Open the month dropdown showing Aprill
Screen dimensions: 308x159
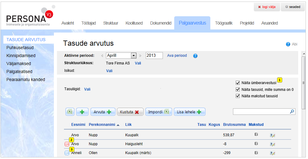[133, 56]
